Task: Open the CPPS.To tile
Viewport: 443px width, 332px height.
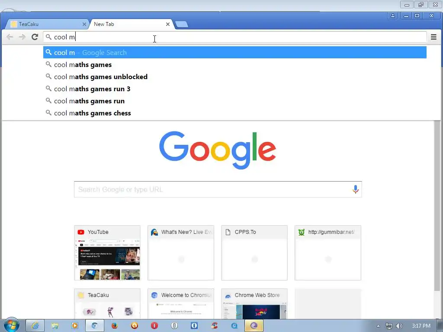Action: [x=254, y=252]
